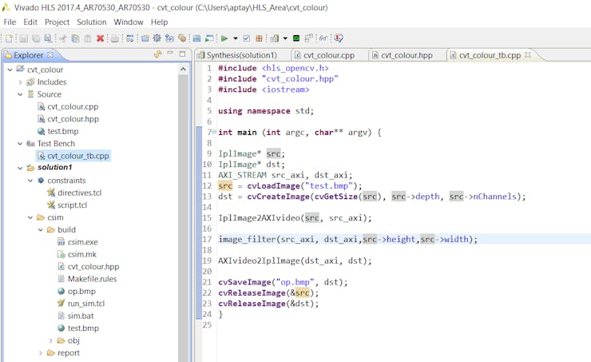Close the cvt_colour_tb.cpp editor tab

528,54
